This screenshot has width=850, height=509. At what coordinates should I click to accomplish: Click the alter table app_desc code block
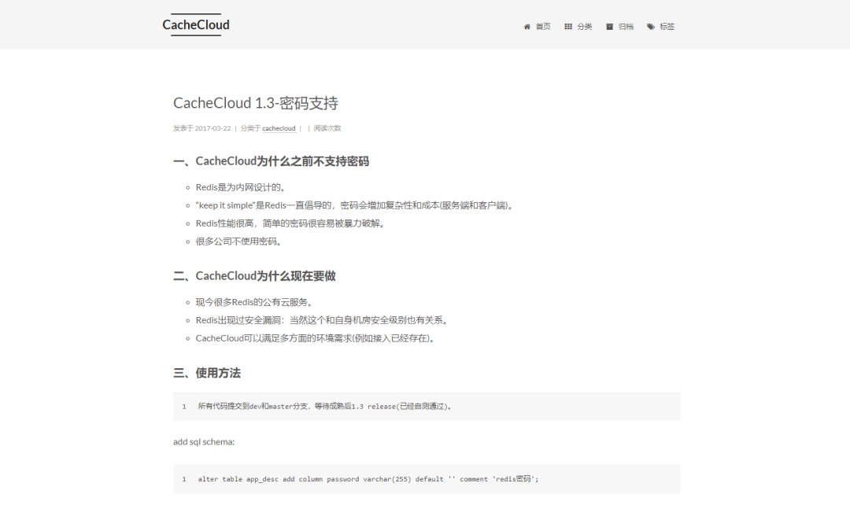pos(427,479)
